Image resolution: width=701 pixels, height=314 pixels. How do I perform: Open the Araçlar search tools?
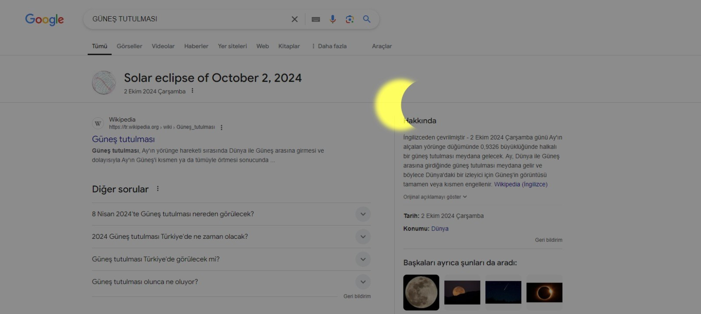(382, 46)
